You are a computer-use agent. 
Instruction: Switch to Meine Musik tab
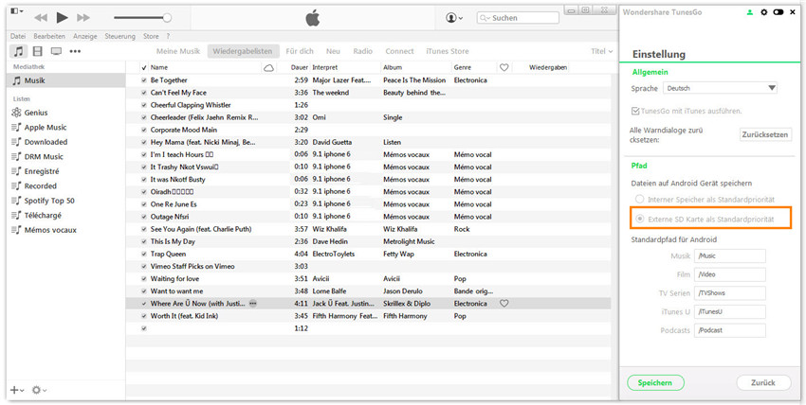(x=178, y=51)
